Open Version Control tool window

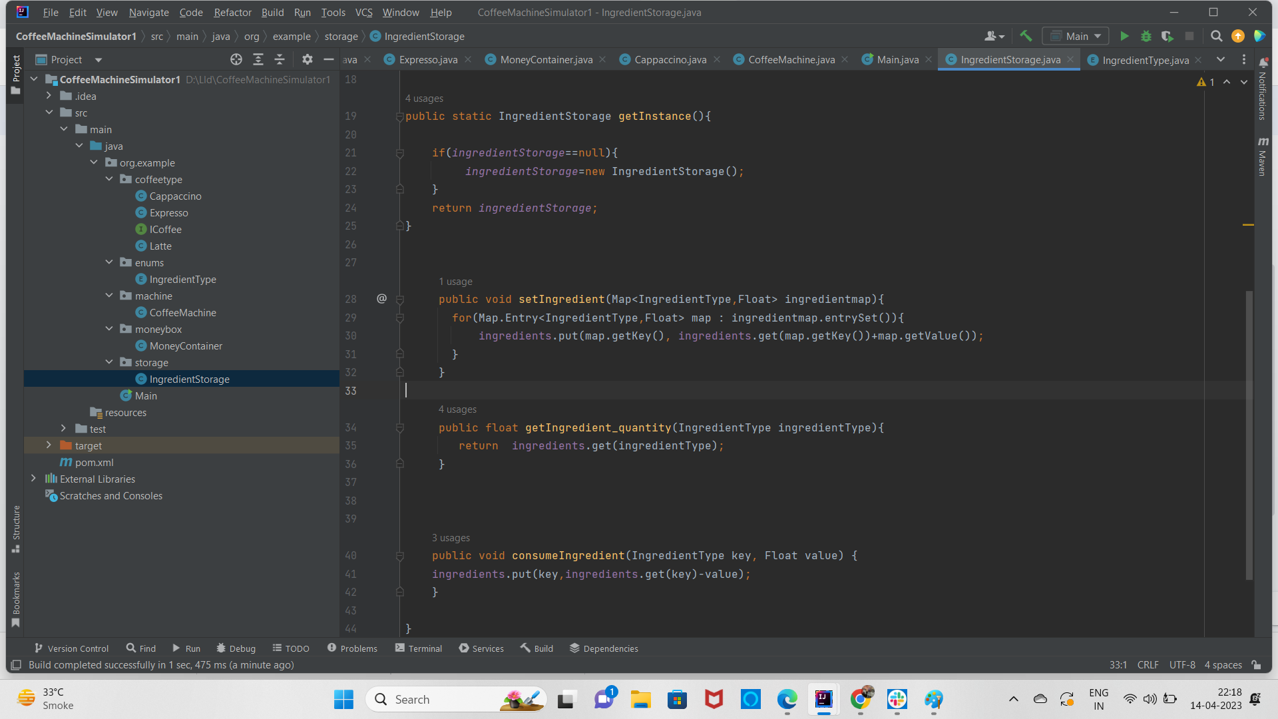71,648
